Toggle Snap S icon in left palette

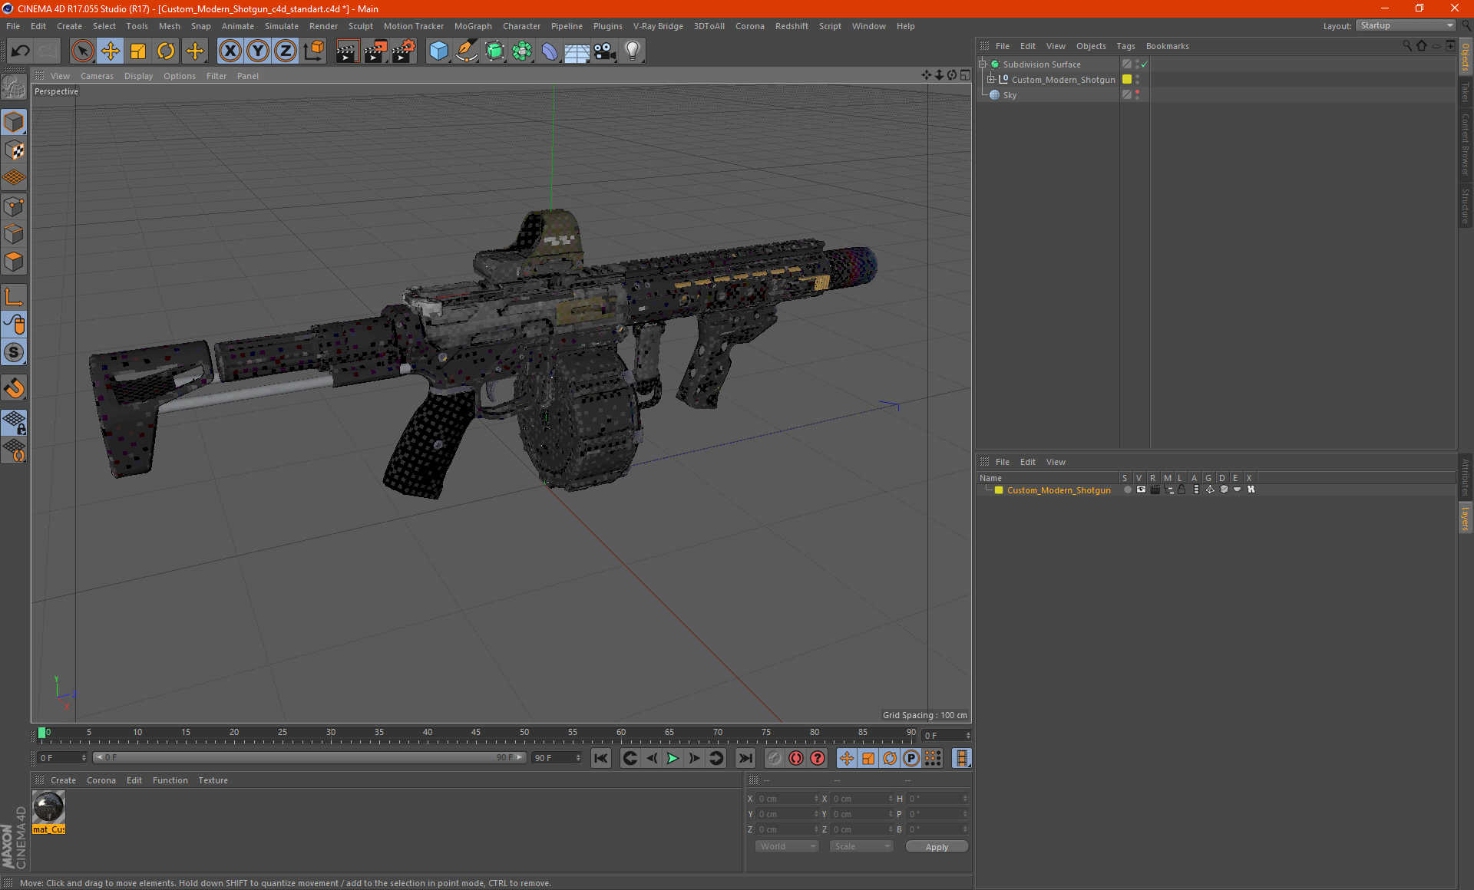(x=14, y=353)
